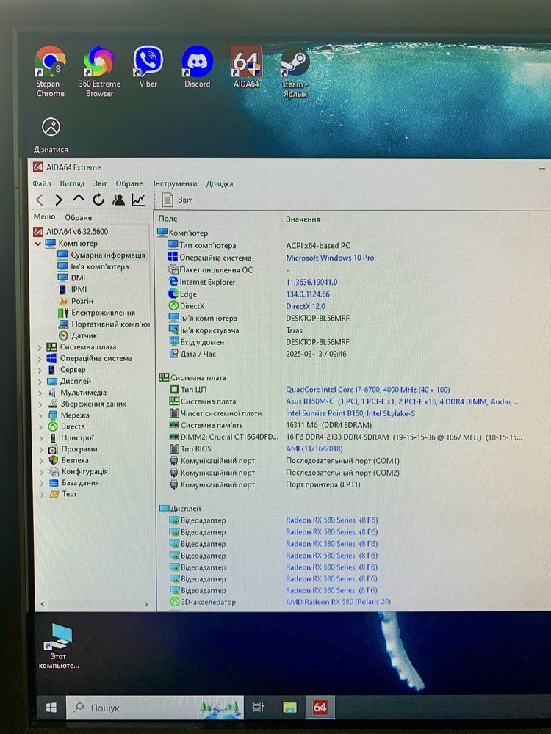Open the DirectX 12.0 link
This screenshot has width=551, height=734.
coord(306,306)
